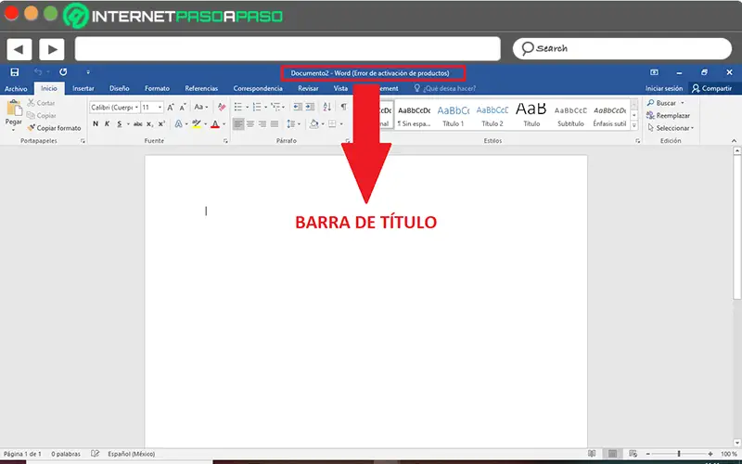Click the browser back arrow button
Screen dimensions: 742x464
point(19,49)
